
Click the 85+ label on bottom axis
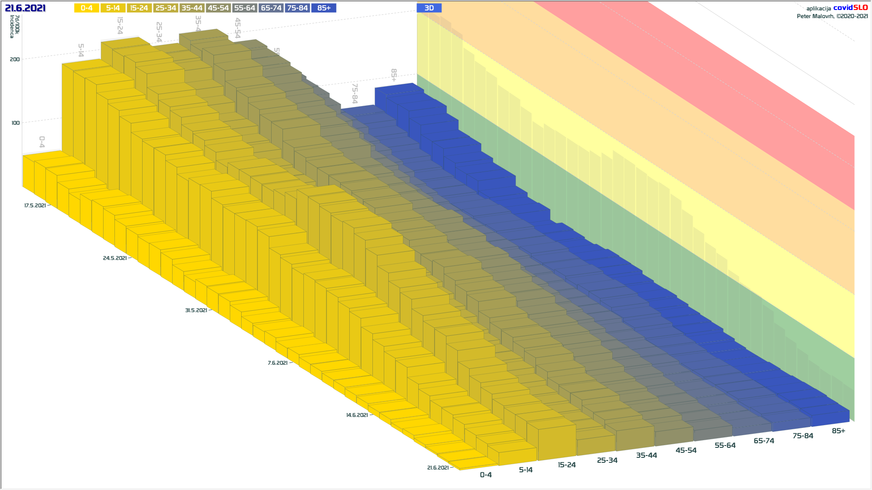click(838, 431)
